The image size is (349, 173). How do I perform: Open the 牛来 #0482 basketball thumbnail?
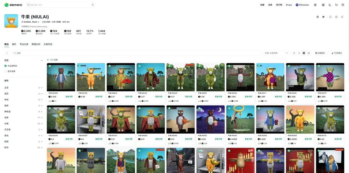(x=181, y=119)
